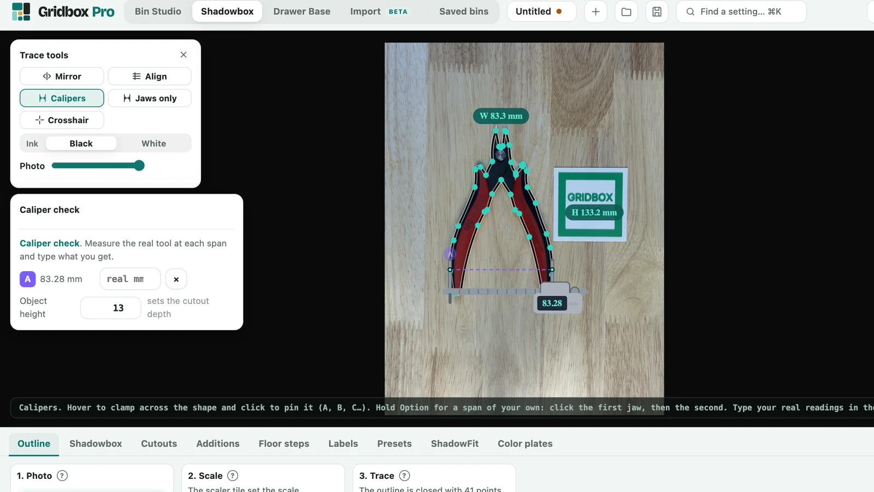
Task: Toggle the Calipers tool
Action: coord(62,98)
